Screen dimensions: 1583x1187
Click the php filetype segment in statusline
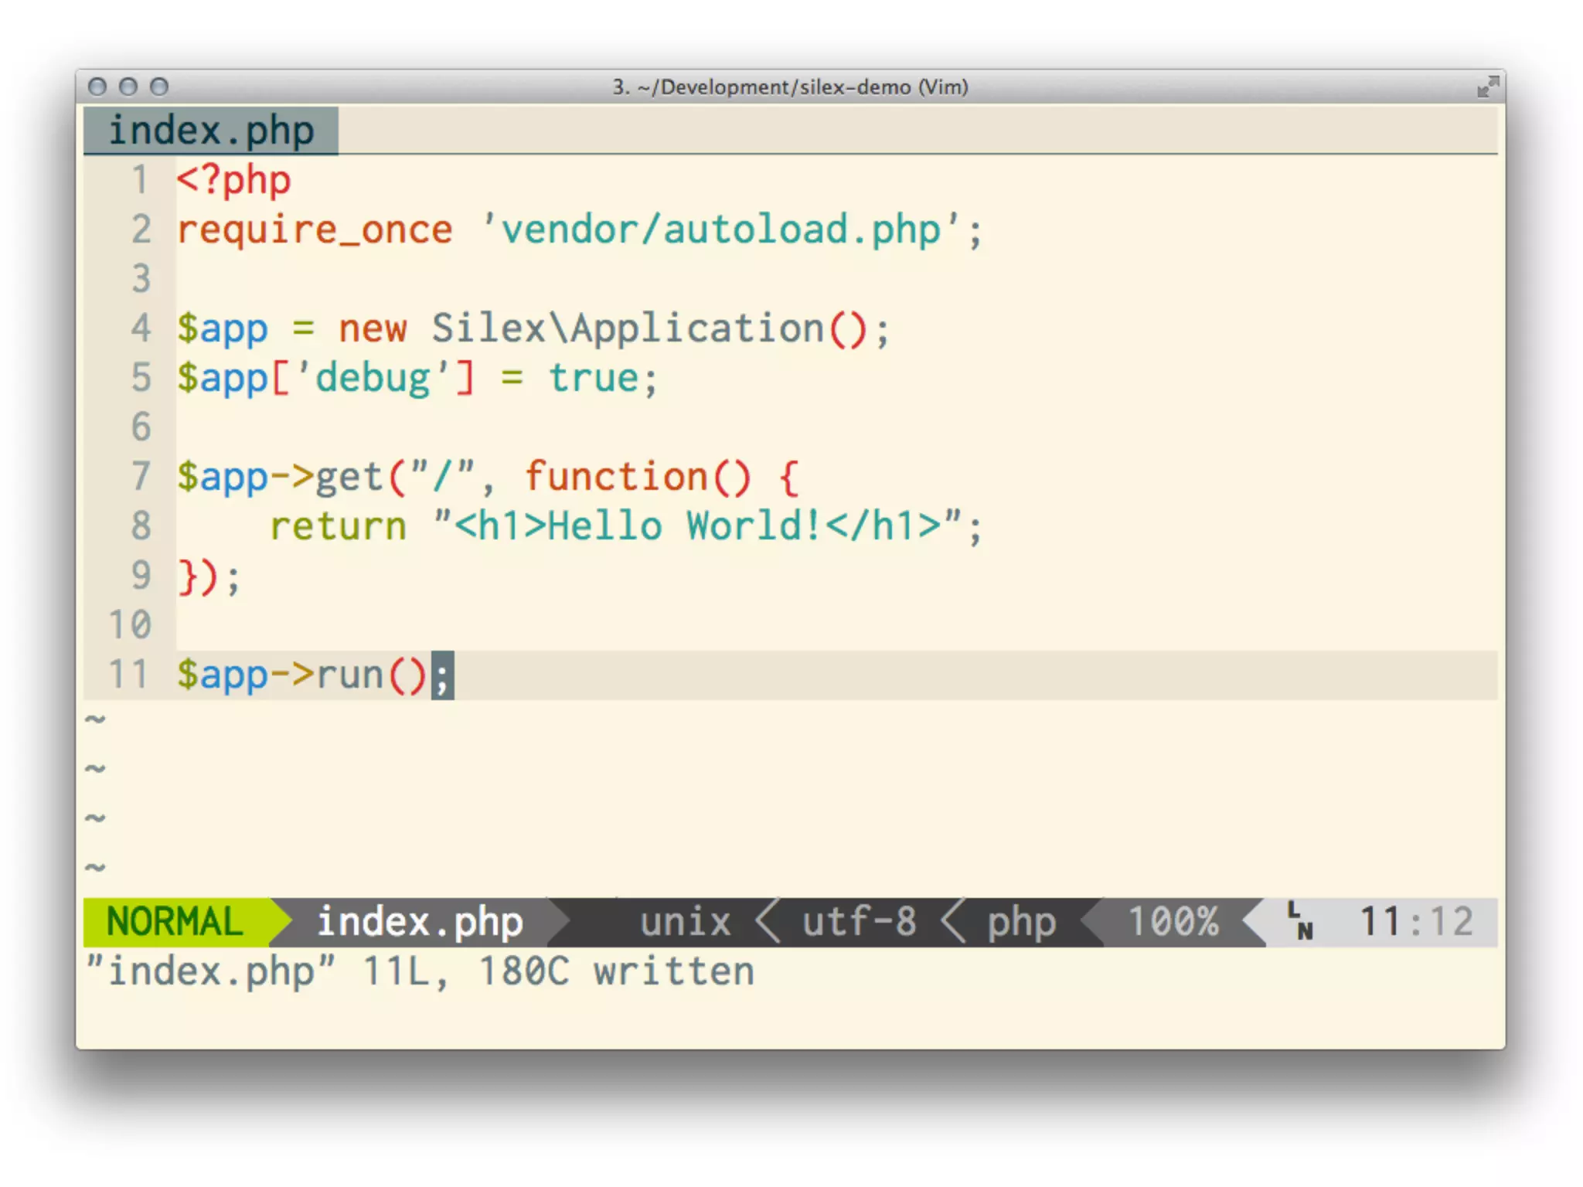coord(1020,922)
